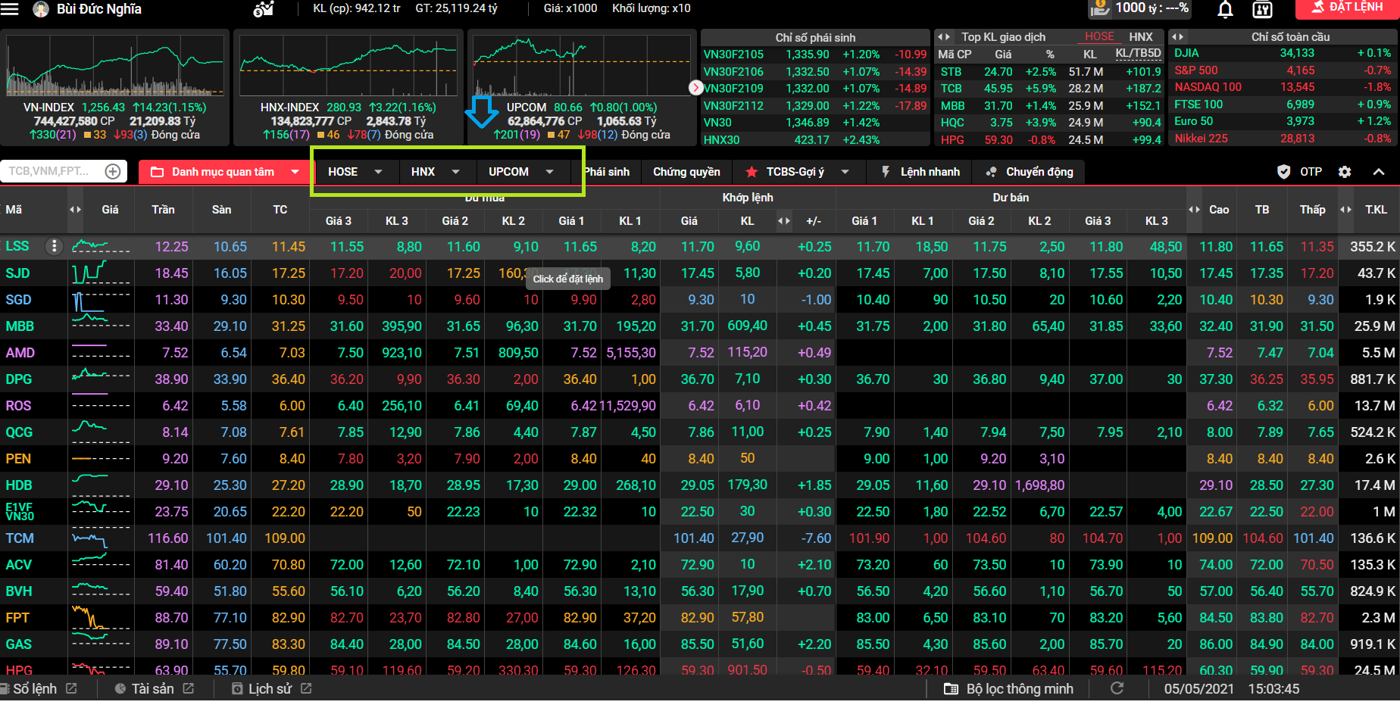This screenshot has height=708, width=1400.
Task: Add symbol with plus icon in search box
Action: pyautogui.click(x=113, y=171)
